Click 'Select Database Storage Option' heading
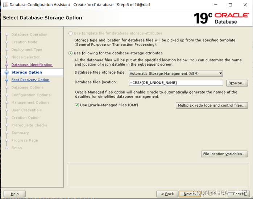The height and width of the screenshot is (199, 253). (42, 18)
